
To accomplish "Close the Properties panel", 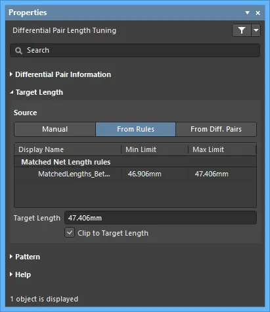I will point(258,13).
